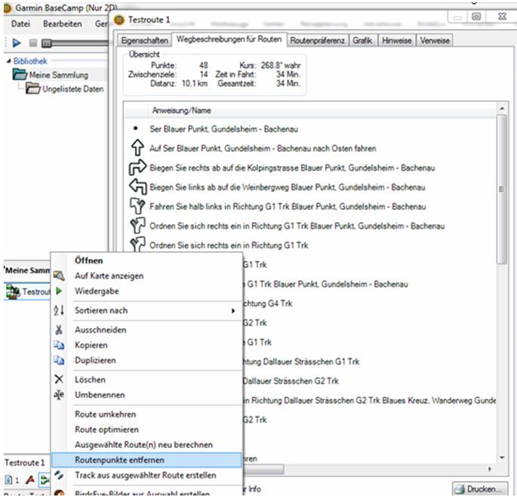Viewport: 517px width, 500px height.
Task: Collapse the Bibliothek tree node
Action: tap(8, 60)
